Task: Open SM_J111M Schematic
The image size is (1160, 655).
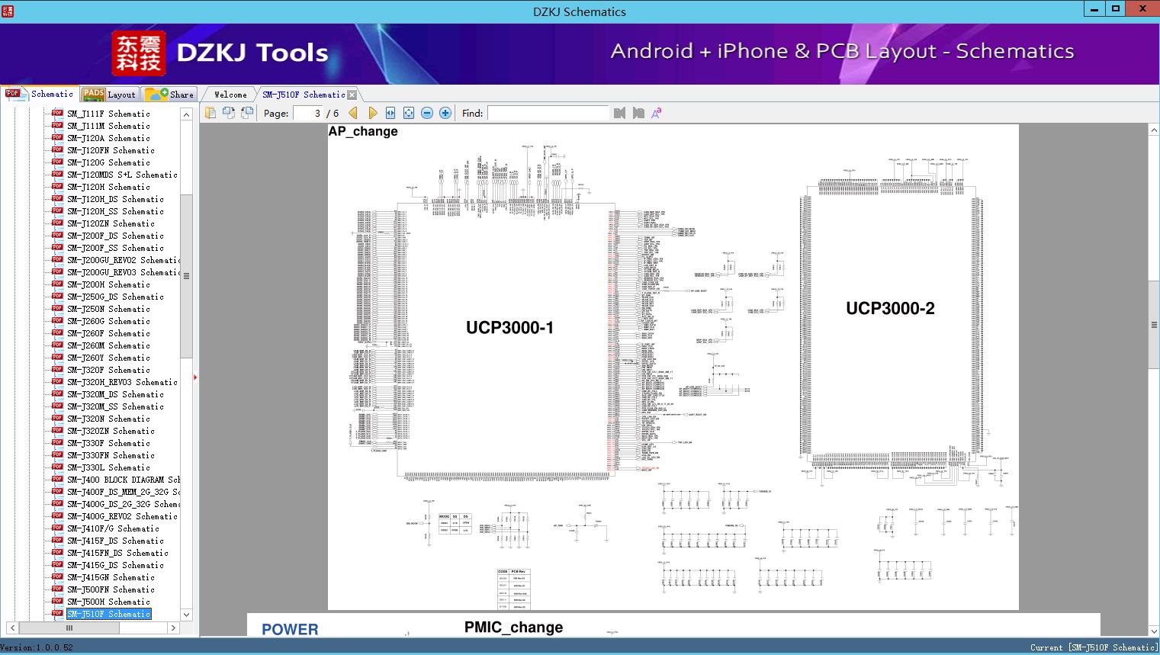Action: tap(108, 126)
